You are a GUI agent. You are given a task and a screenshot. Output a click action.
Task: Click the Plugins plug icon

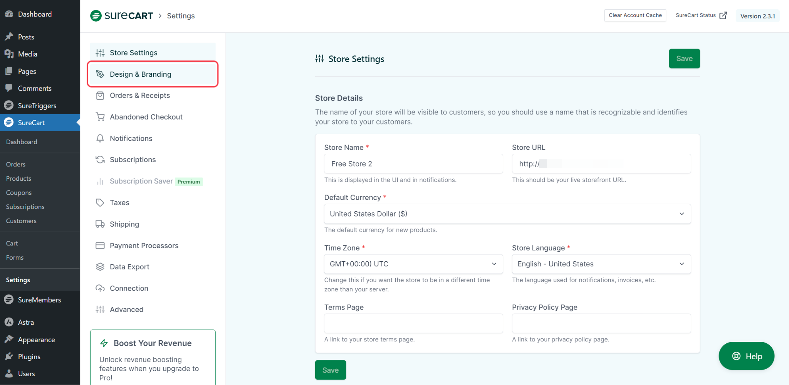tap(9, 356)
